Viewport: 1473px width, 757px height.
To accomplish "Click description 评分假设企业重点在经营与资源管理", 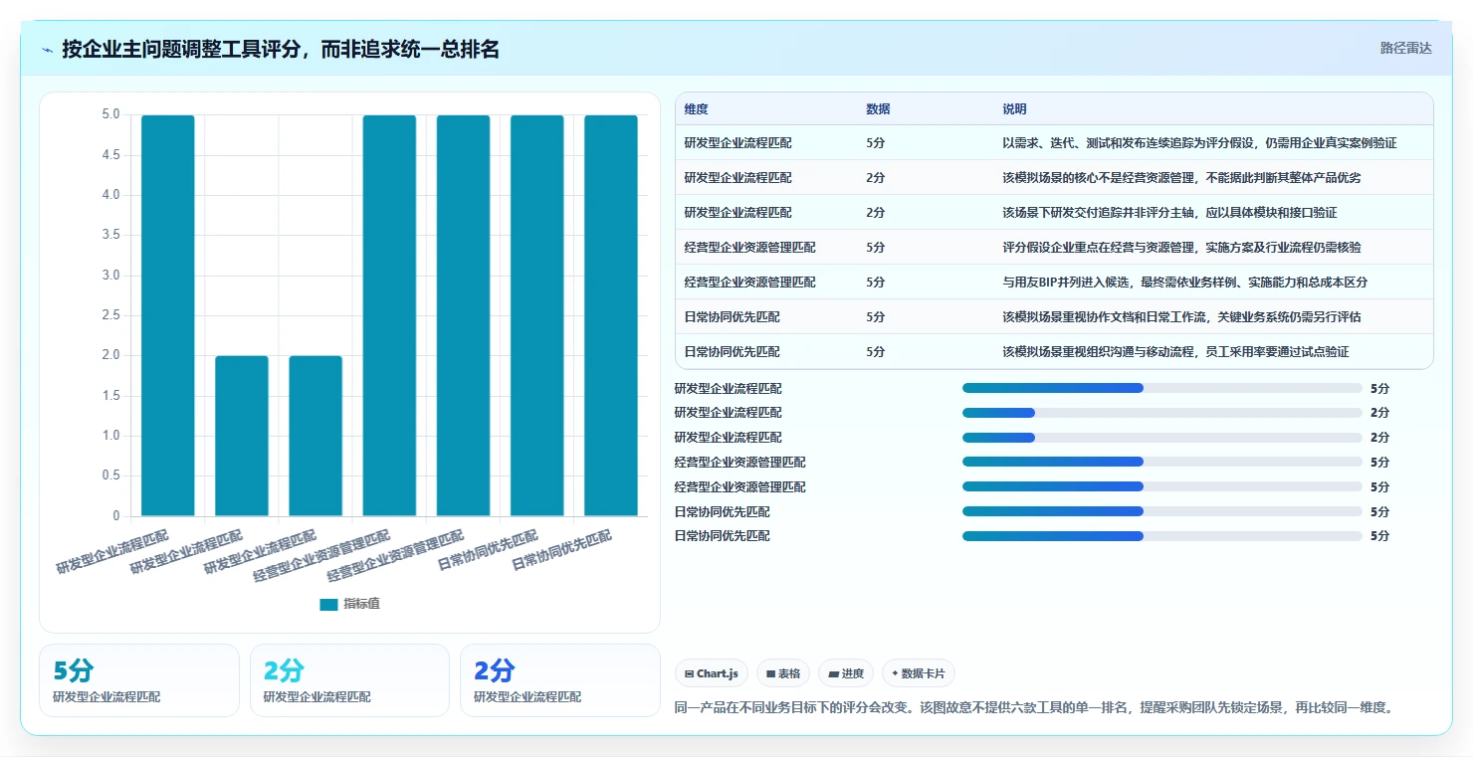I will pyautogui.click(x=1181, y=248).
